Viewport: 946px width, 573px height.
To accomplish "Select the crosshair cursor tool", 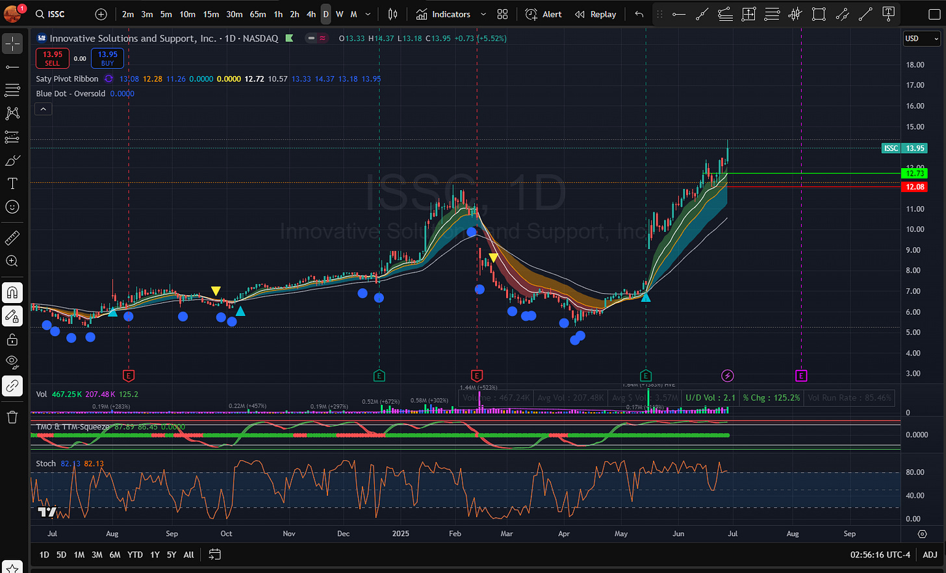I will 12,43.
